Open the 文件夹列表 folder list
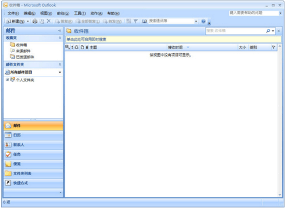 coord(33,174)
